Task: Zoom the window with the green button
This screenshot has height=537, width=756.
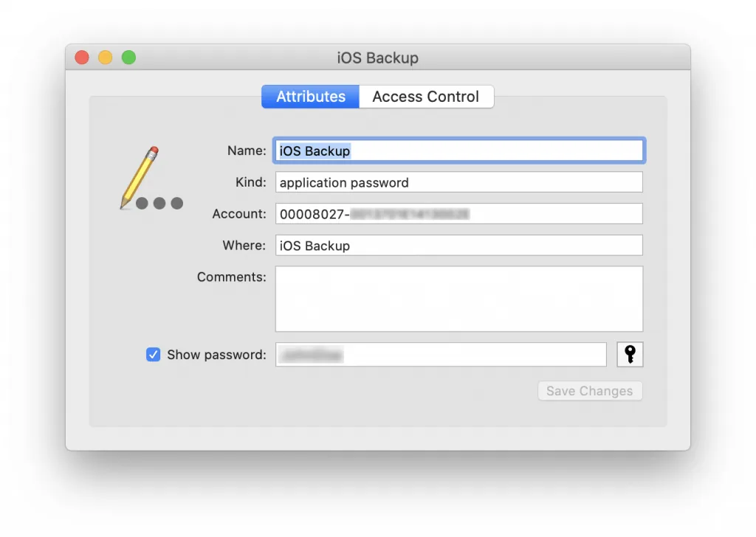Action: pos(128,58)
